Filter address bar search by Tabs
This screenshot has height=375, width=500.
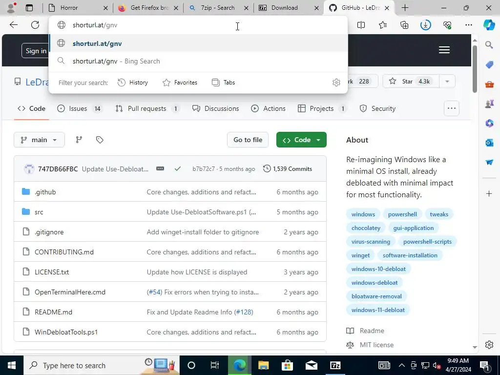pyautogui.click(x=223, y=83)
